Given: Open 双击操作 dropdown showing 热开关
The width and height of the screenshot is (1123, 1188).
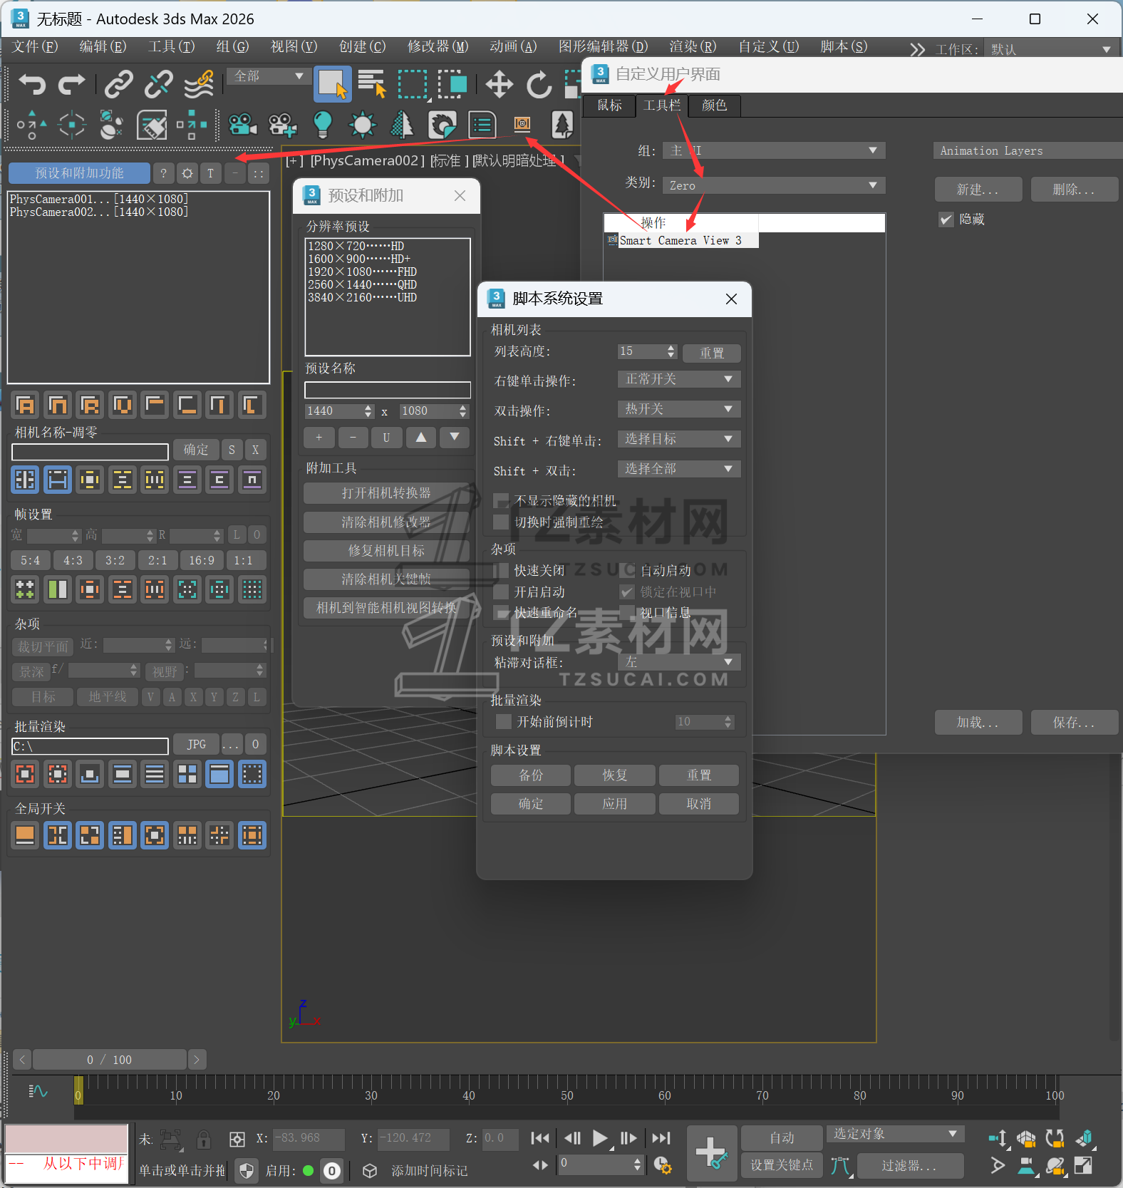Looking at the screenshot, I should (679, 409).
